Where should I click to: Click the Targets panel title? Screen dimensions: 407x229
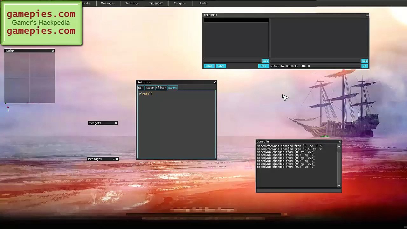tap(95, 123)
